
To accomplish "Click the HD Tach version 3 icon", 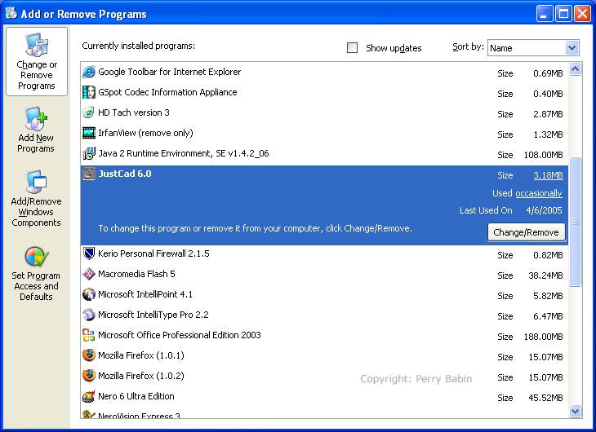I will pos(88,112).
